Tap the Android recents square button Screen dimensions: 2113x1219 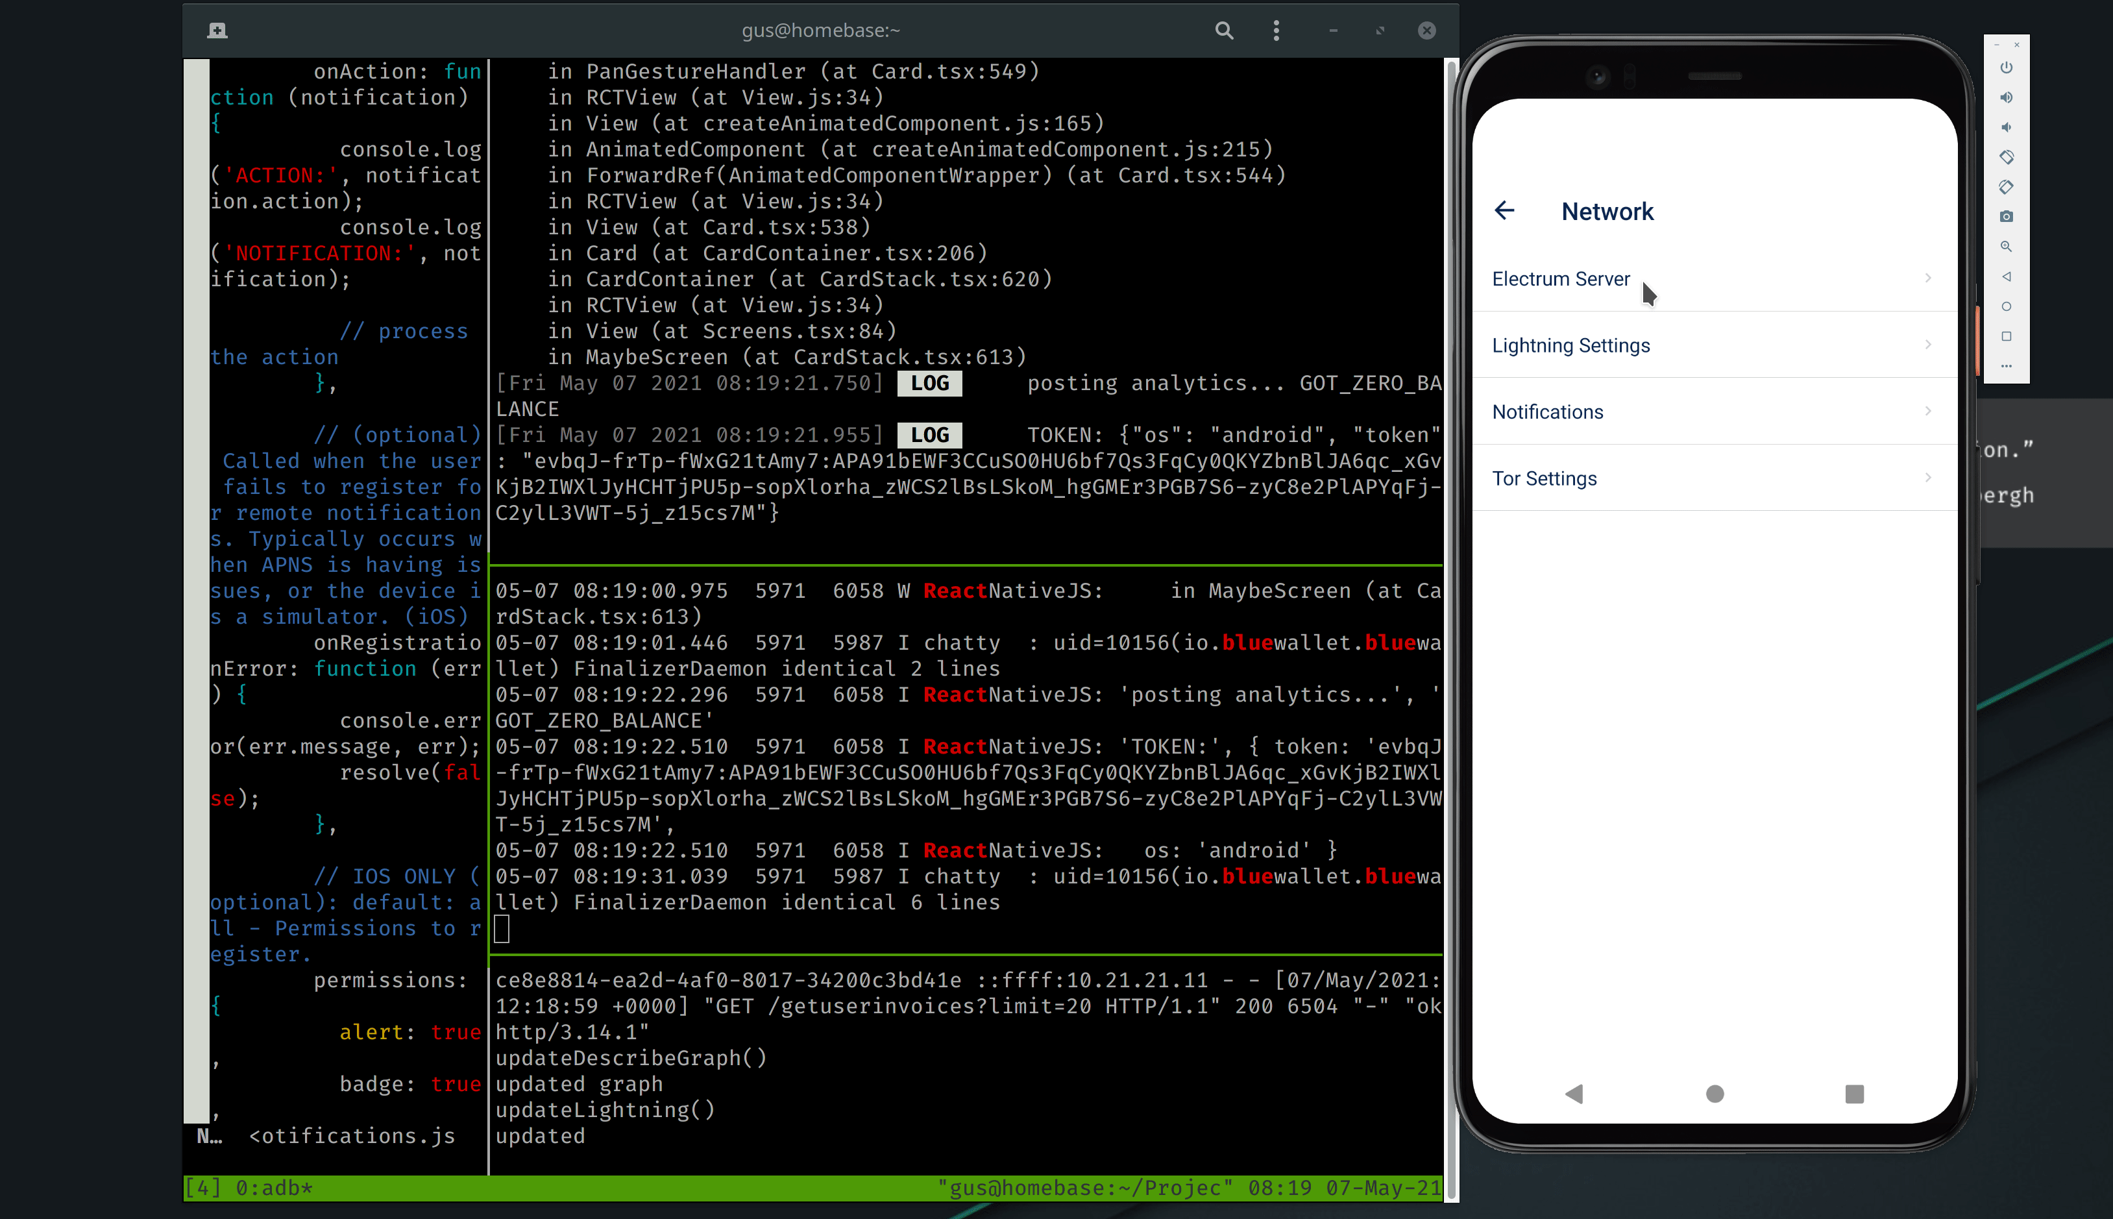pos(1853,1094)
